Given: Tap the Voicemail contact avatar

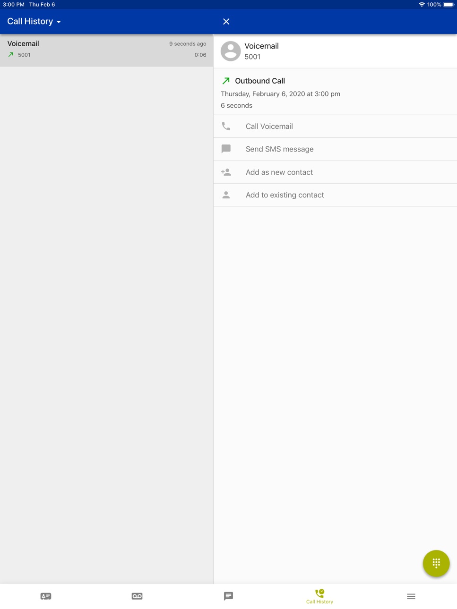Looking at the screenshot, I should tap(231, 51).
